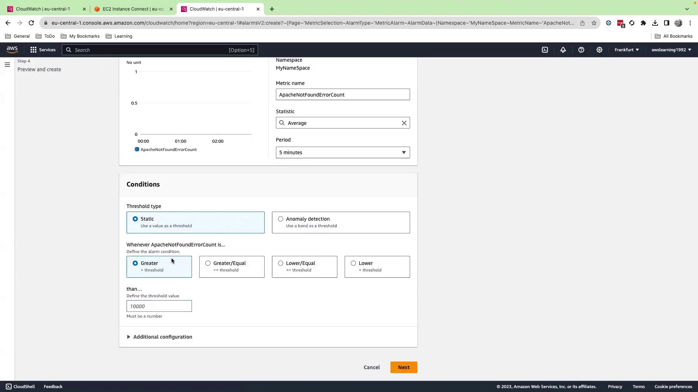The width and height of the screenshot is (698, 392).
Task: Open the Learning bookmarks folder
Action: tap(119, 36)
